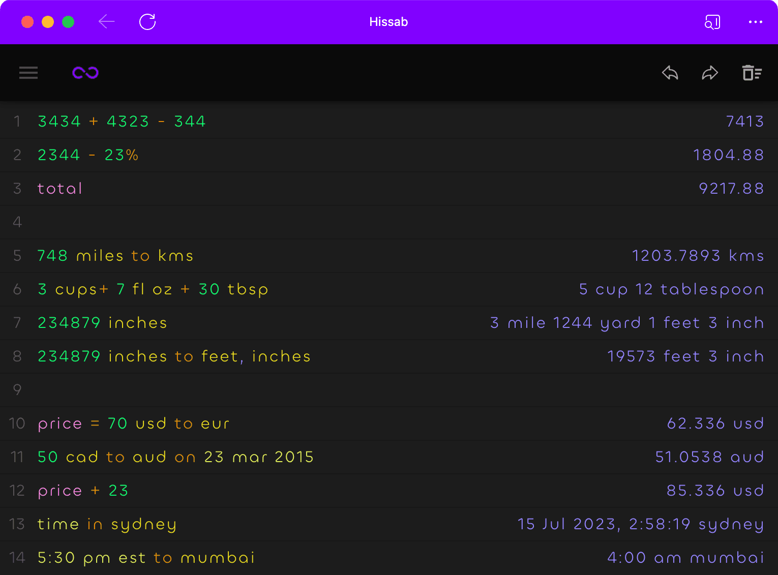Screen dimensions: 778x575
Task: Click the cast screen icon in title bar
Action: (712, 22)
